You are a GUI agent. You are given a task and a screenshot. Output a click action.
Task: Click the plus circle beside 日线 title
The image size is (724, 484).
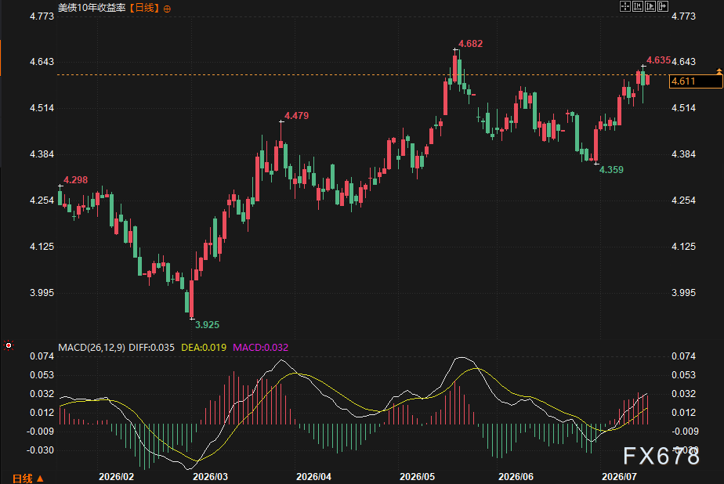[167, 9]
